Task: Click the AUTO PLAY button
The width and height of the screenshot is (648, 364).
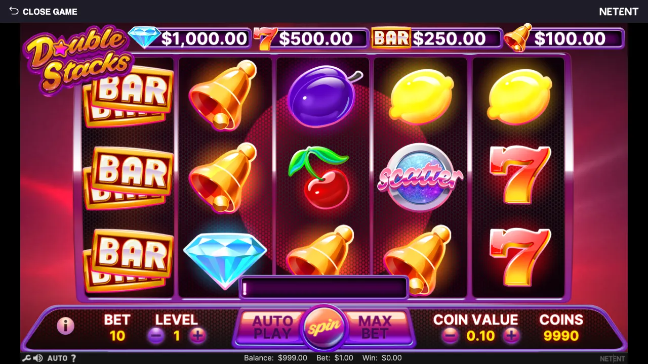Action: pyautogui.click(x=272, y=327)
